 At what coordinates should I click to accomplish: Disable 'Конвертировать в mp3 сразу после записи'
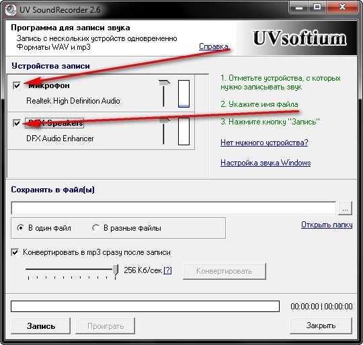pos(15,252)
